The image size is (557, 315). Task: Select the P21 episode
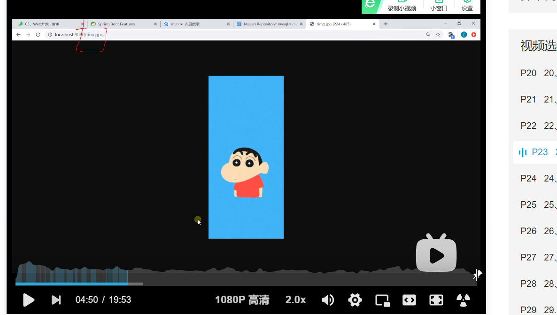click(538, 100)
